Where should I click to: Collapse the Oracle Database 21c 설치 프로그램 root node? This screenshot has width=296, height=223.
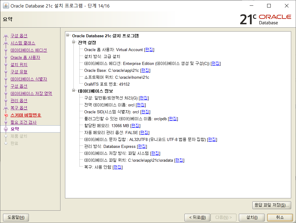(68, 35)
